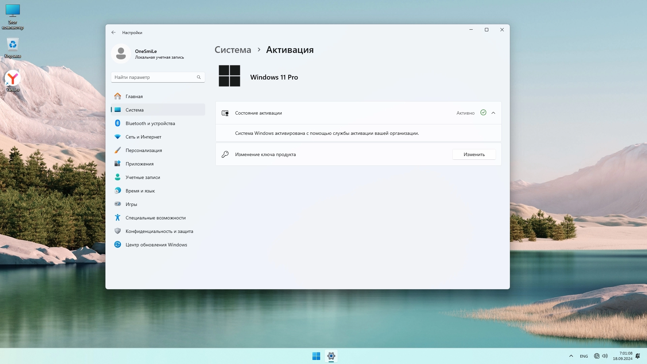Click the Bluetooth icon in sidebar
This screenshot has width=647, height=364.
(117, 123)
